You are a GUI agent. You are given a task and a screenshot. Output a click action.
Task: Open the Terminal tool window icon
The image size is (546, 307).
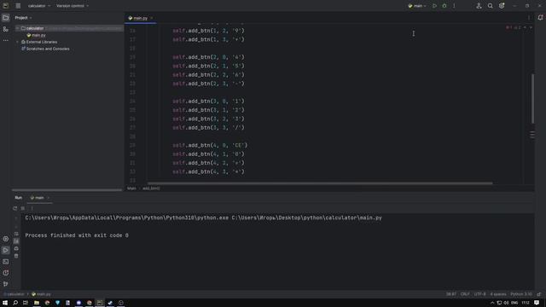click(x=6, y=262)
